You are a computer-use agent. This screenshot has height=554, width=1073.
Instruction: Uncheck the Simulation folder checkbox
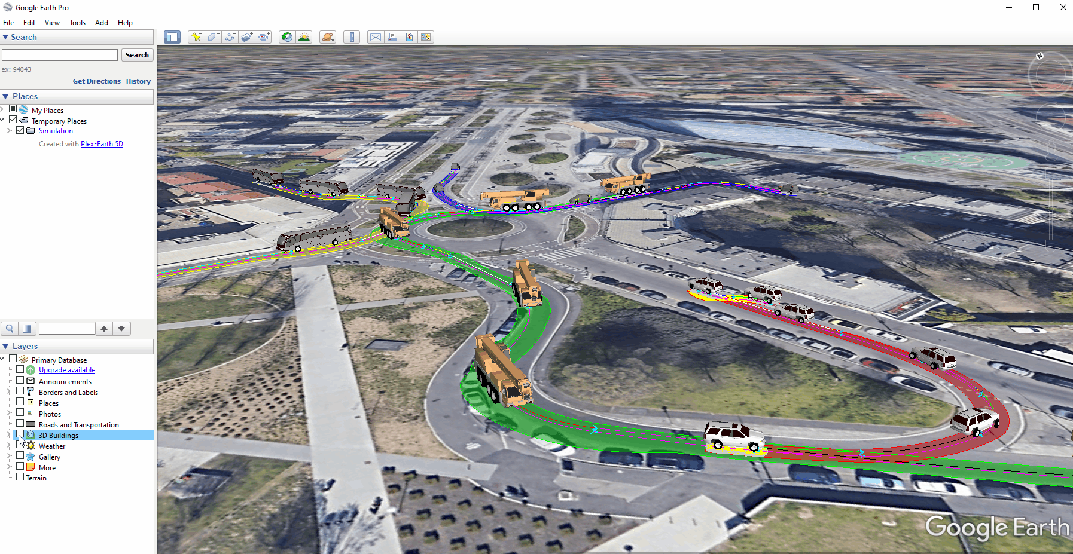(x=20, y=130)
